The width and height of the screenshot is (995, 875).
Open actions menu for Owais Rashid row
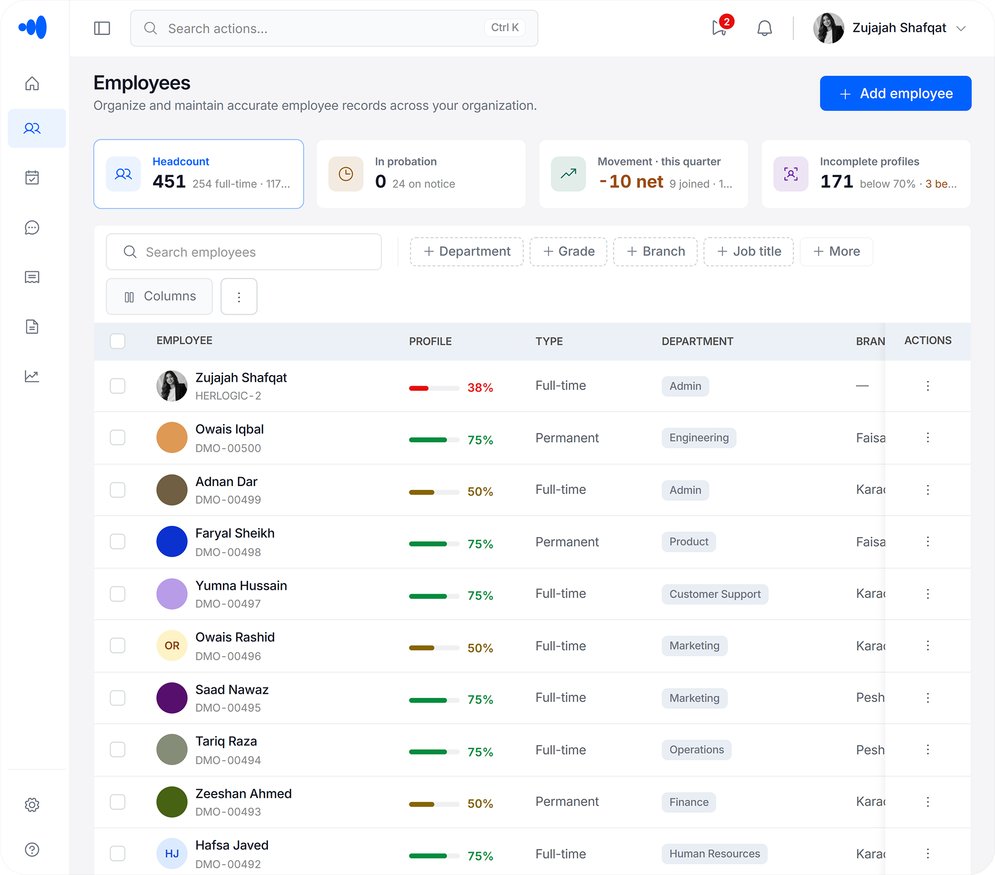coord(928,646)
